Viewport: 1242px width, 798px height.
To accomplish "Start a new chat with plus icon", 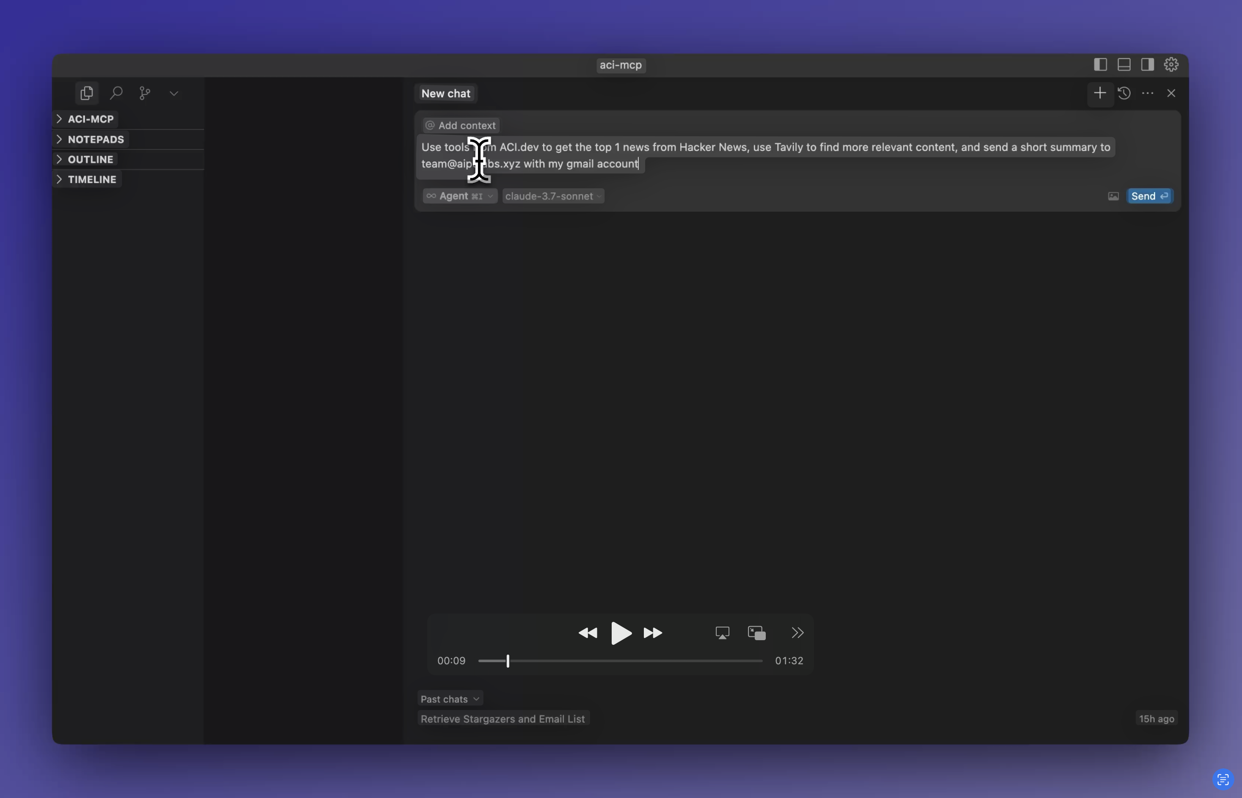I will [x=1099, y=93].
